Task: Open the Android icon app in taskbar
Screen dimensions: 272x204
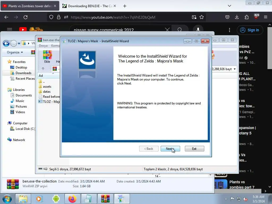Action: point(56,199)
